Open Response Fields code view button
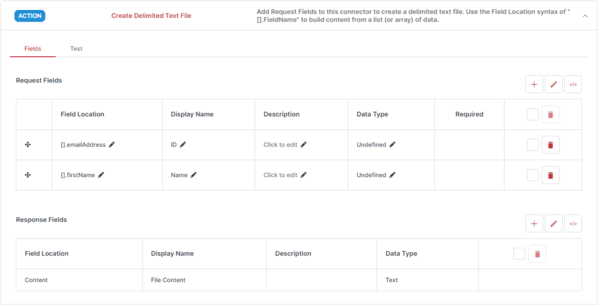This screenshot has width=598, height=305. point(573,224)
